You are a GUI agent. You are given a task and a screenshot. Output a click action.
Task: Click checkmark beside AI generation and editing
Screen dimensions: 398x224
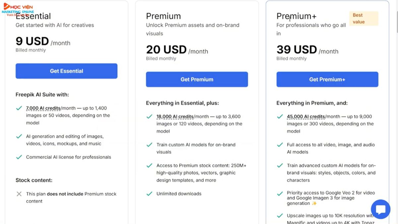coord(19,136)
